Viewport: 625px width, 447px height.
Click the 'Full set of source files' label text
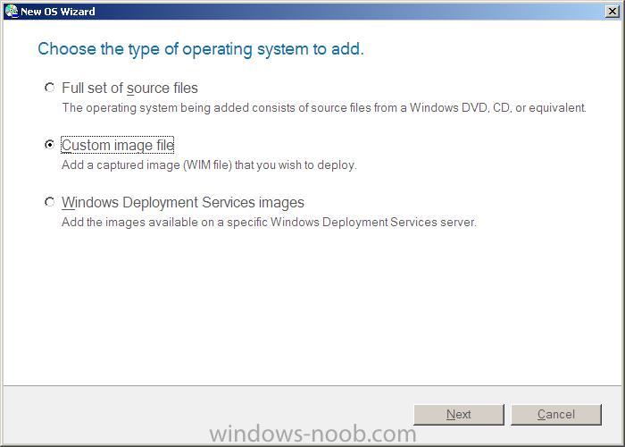(x=129, y=89)
